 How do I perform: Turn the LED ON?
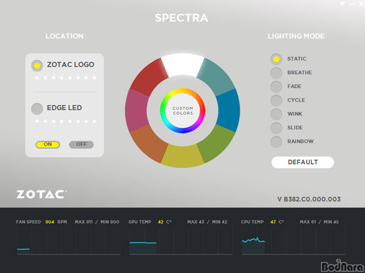48,144
